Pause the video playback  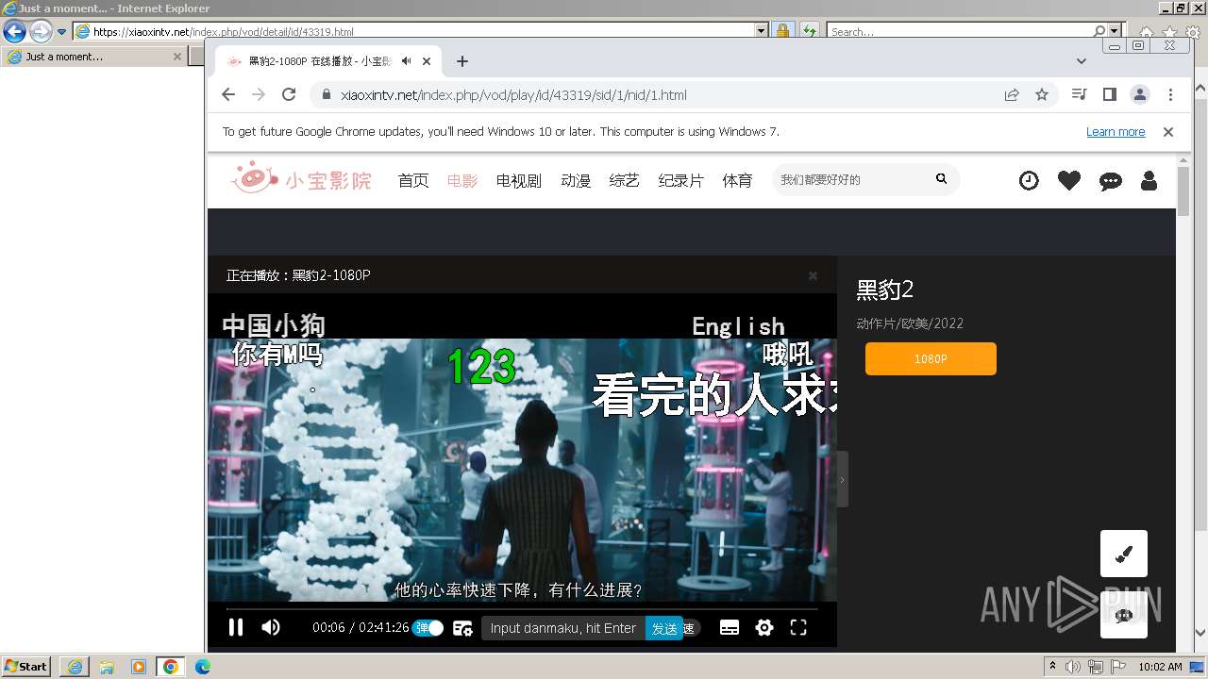pos(236,627)
